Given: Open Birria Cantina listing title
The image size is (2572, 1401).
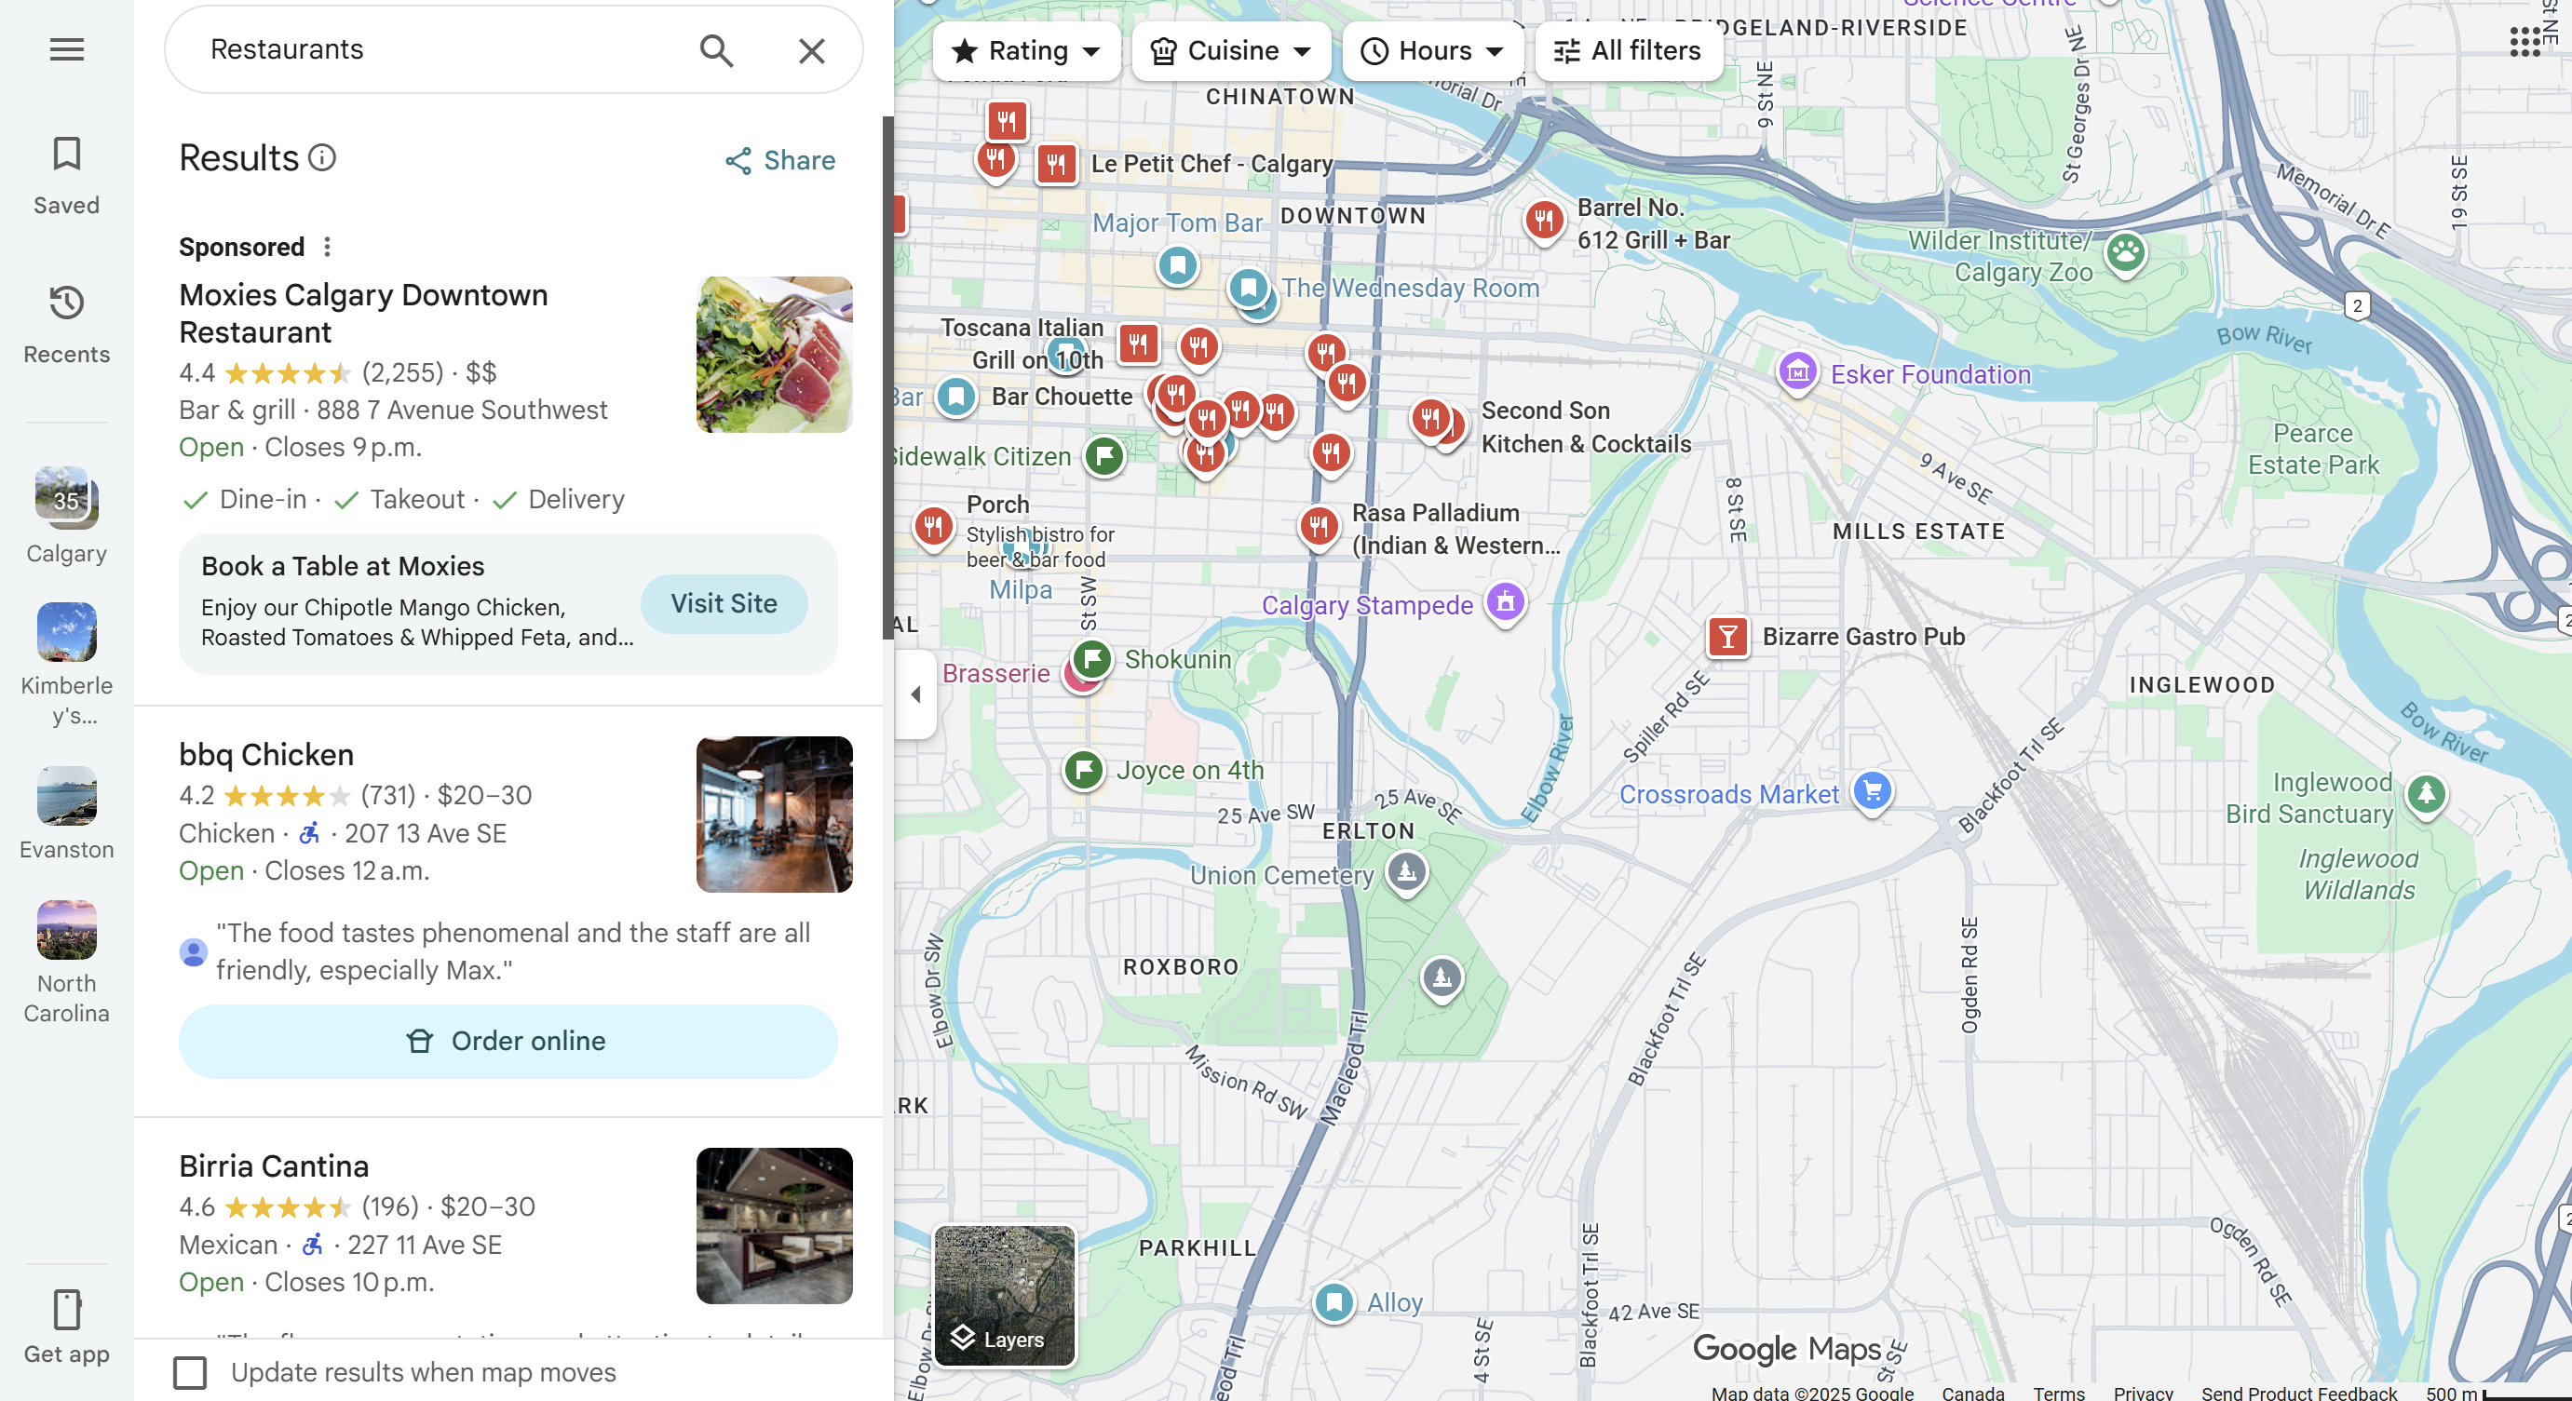Looking at the screenshot, I should tap(275, 1166).
